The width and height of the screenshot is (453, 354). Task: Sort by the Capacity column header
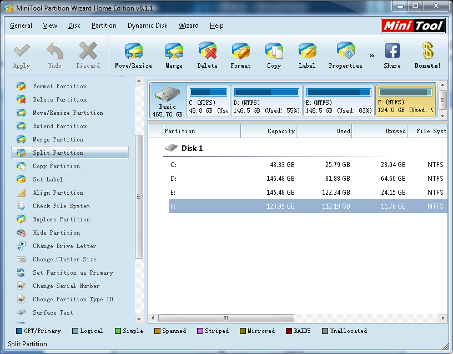pyautogui.click(x=268, y=131)
